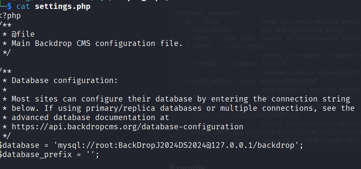Image resolution: width=361 pixels, height=169 pixels.
Task: Click the "advanced database documentation at" comment line
Action: click(x=90, y=117)
